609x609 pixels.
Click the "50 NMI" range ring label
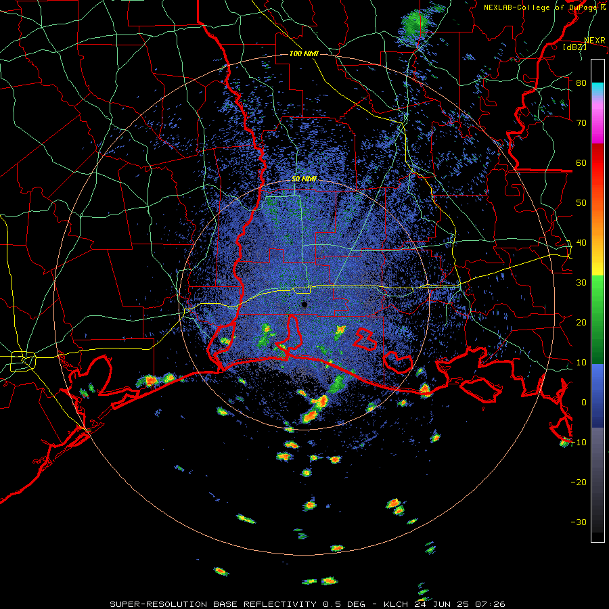[304, 179]
